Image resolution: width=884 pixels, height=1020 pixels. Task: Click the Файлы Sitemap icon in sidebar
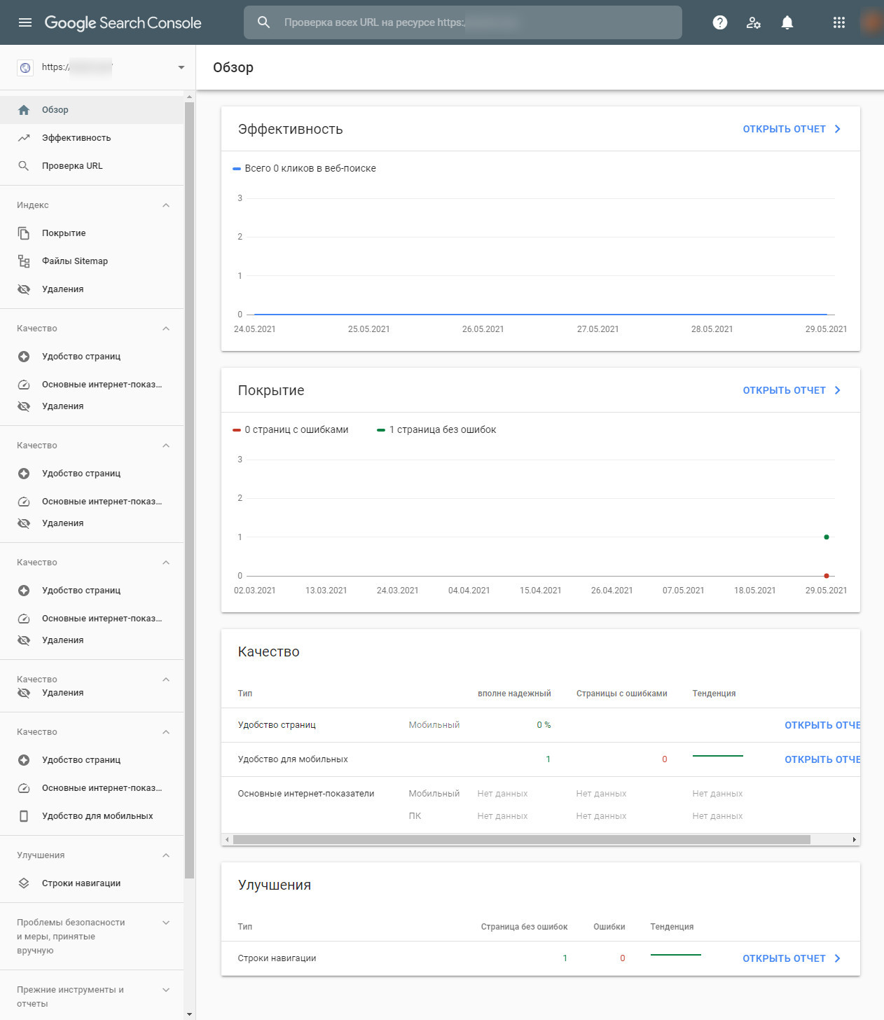click(x=24, y=261)
